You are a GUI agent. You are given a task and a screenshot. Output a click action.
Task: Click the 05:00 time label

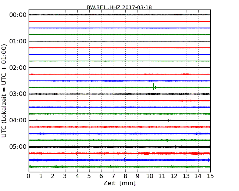coord(18,147)
